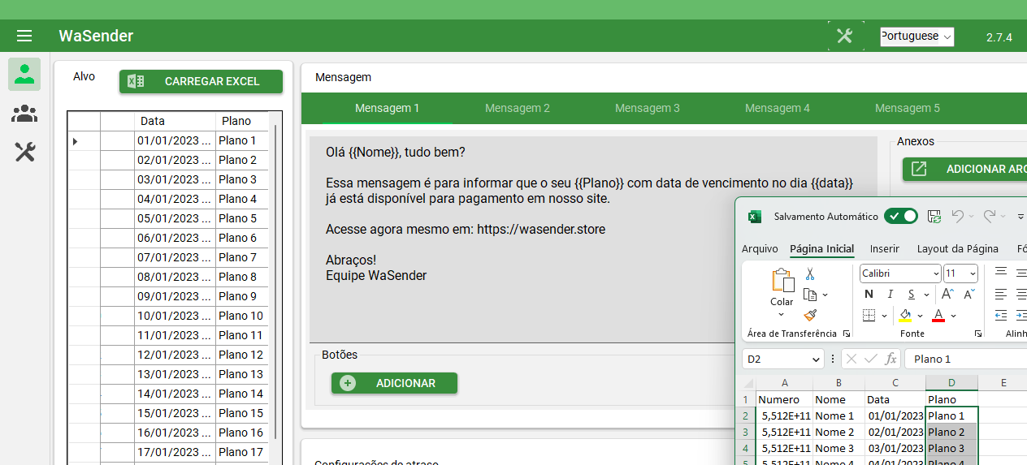This screenshot has height=465, width=1027.
Task: Open the Portuguese language dropdown
Action: click(916, 37)
